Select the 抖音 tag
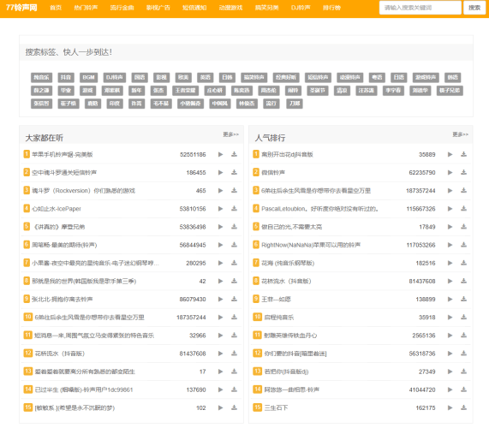This screenshot has height=428, width=489. [66, 77]
